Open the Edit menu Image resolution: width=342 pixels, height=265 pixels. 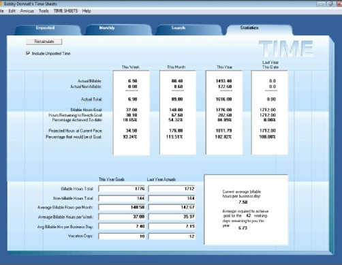[x=12, y=11]
